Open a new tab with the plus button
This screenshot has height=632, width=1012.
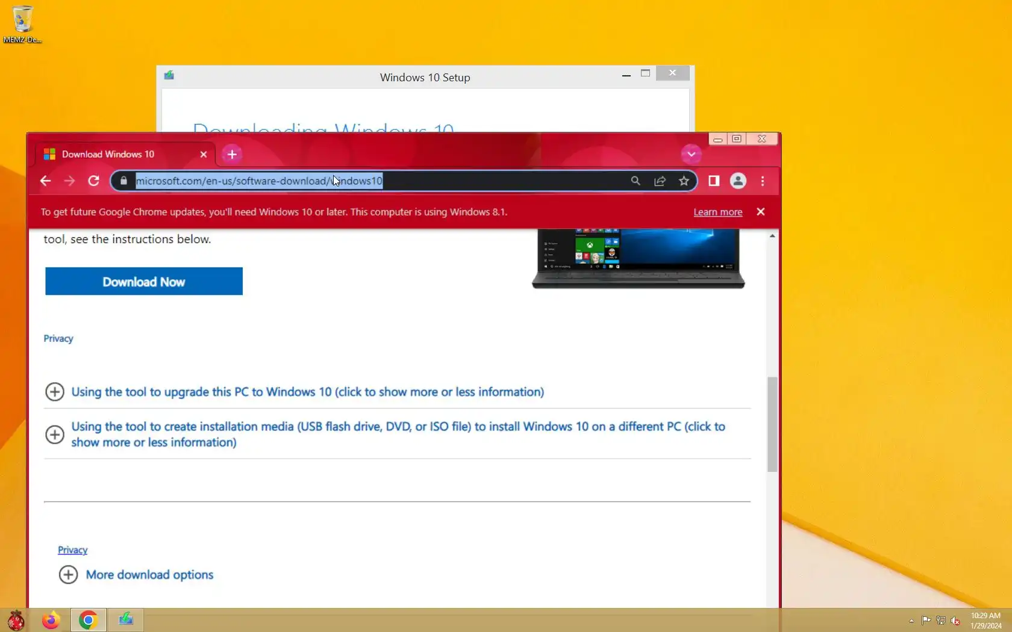(x=232, y=155)
